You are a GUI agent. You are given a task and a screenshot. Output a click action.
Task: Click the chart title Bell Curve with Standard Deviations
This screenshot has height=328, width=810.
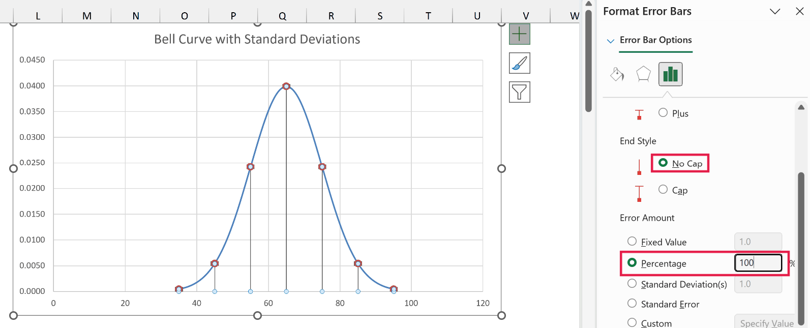257,39
